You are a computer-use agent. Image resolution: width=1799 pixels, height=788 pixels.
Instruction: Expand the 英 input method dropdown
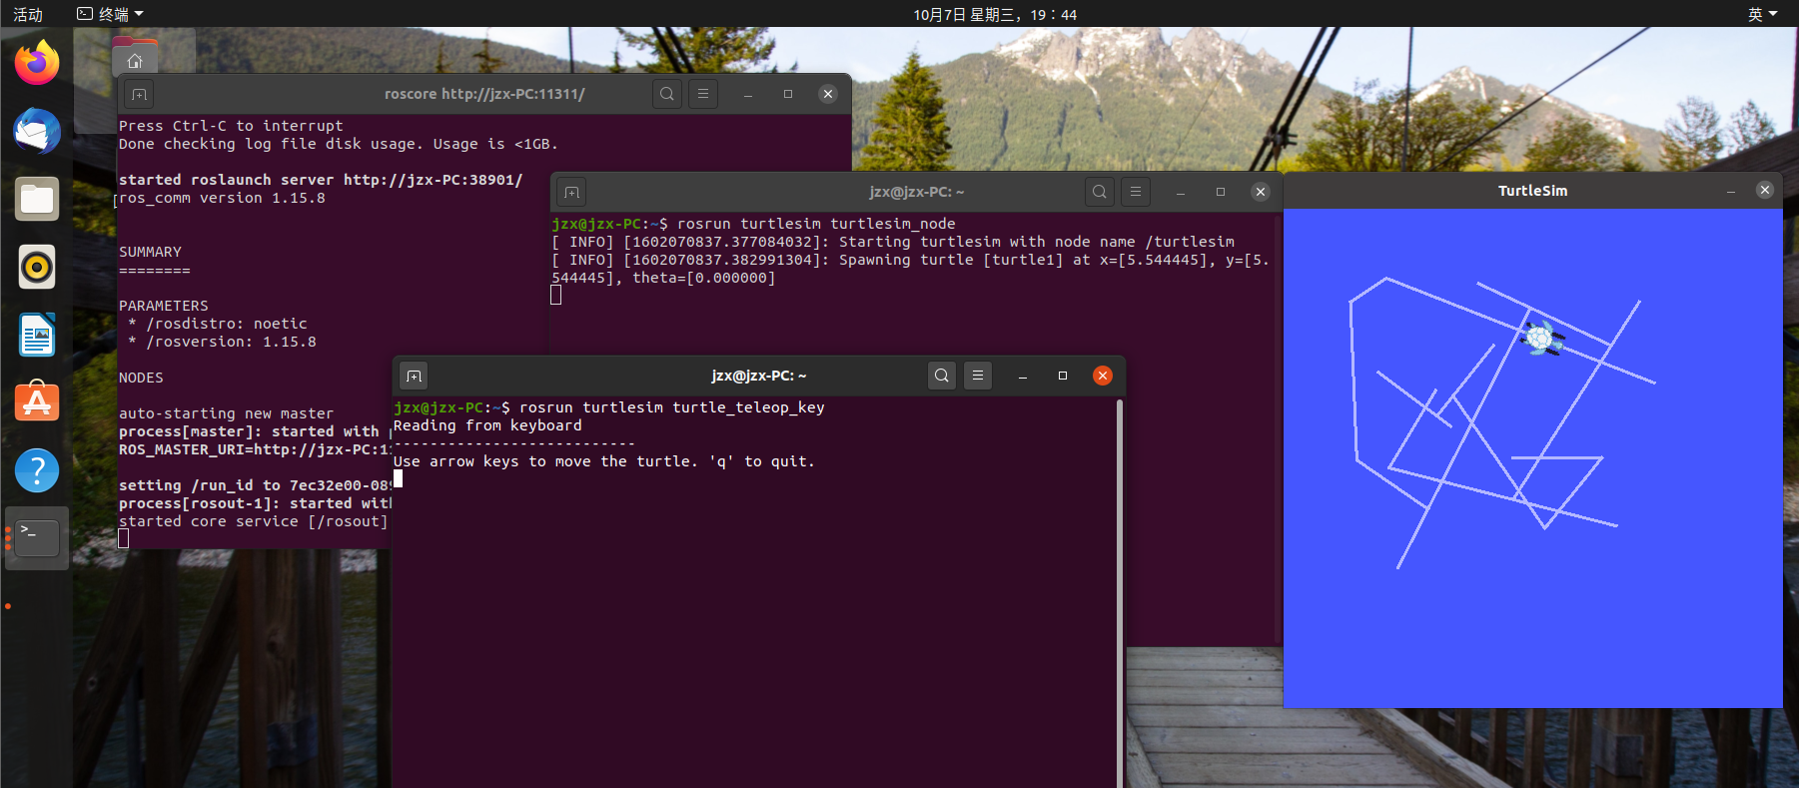[x=1762, y=14]
